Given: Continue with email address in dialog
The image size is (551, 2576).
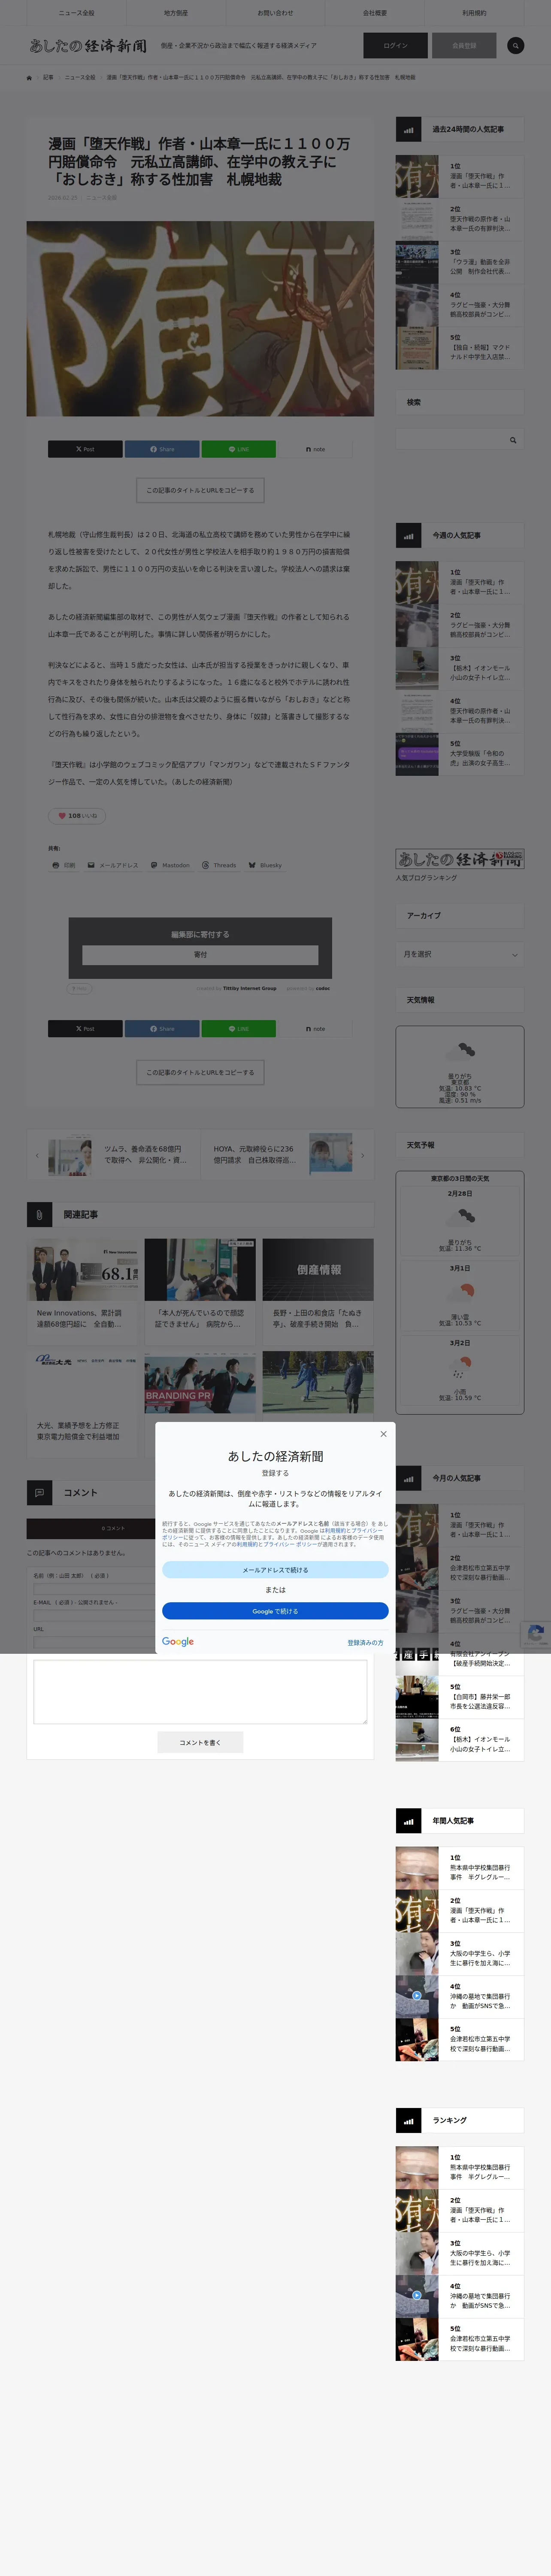Looking at the screenshot, I should 275,1570.
